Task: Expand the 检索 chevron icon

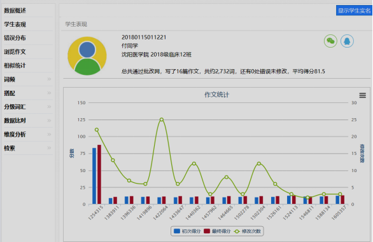Action: [x=49, y=148]
